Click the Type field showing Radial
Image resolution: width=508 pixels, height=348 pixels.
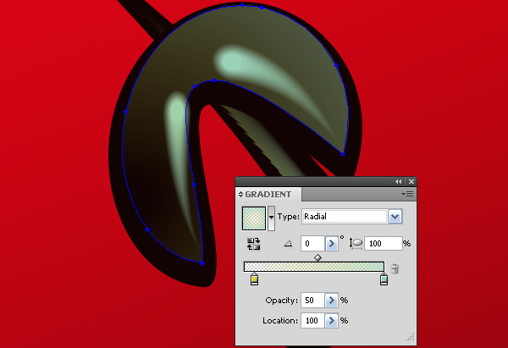coord(345,217)
